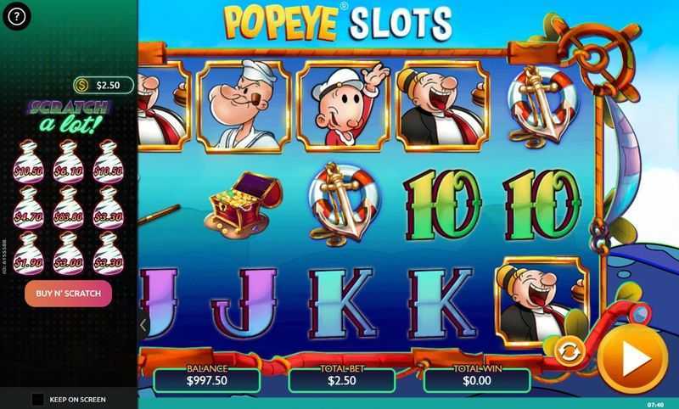Select the $2.50 scratch card price badge
Image resolution: width=679 pixels, height=409 pixels.
coord(104,85)
